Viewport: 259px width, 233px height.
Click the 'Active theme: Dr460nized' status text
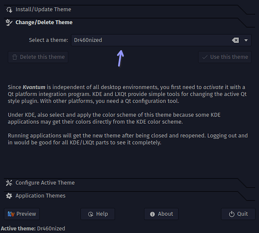[x=33, y=228]
